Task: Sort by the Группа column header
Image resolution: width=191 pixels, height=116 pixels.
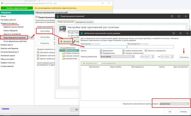Action: tap(162, 67)
